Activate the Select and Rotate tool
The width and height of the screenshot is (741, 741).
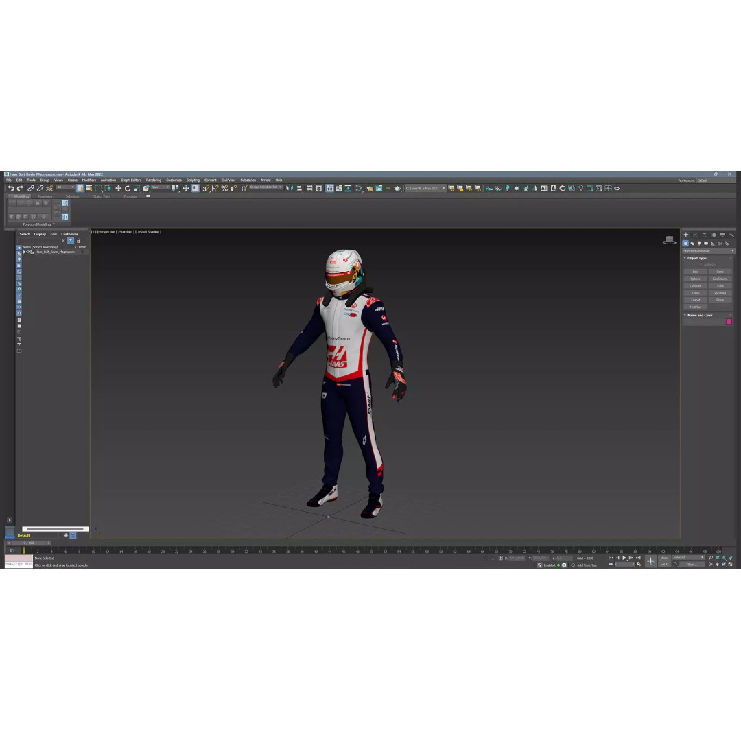pos(128,188)
